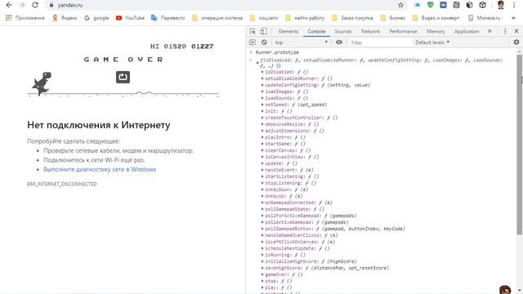Switch to the Application tab
This screenshot has height=294, width=523.
point(467,31)
